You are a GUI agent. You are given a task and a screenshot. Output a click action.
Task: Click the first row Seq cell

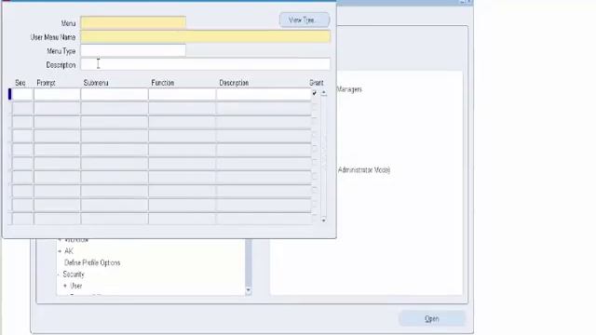(22, 94)
